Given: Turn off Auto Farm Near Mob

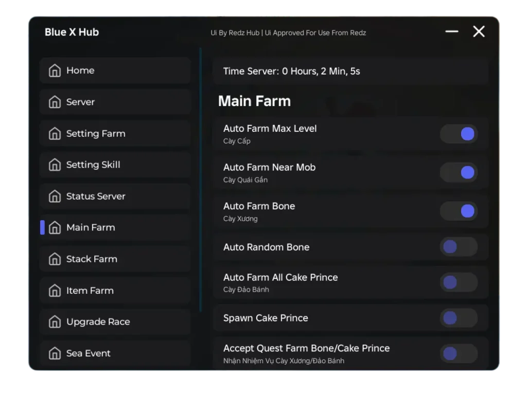Looking at the screenshot, I should [x=459, y=172].
